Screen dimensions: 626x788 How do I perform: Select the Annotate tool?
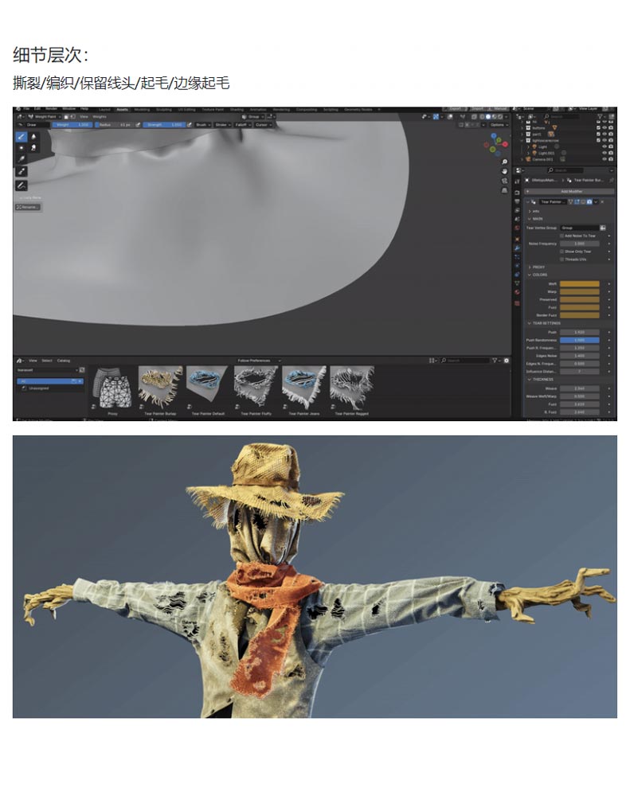22,185
